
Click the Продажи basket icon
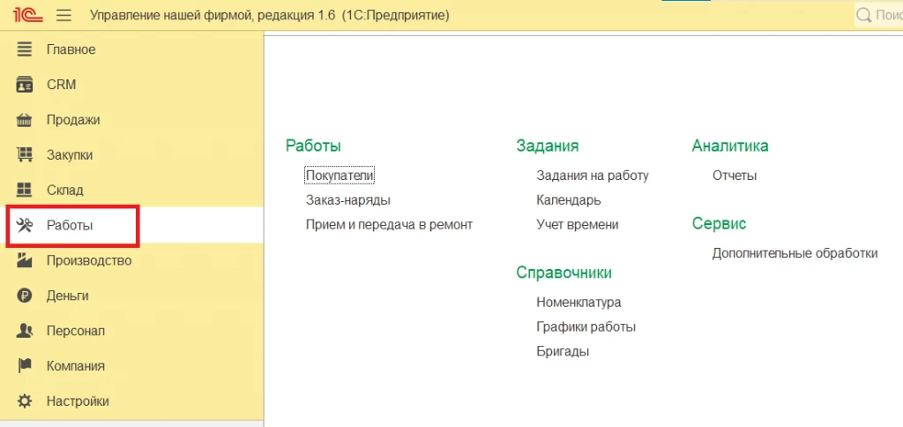point(24,120)
